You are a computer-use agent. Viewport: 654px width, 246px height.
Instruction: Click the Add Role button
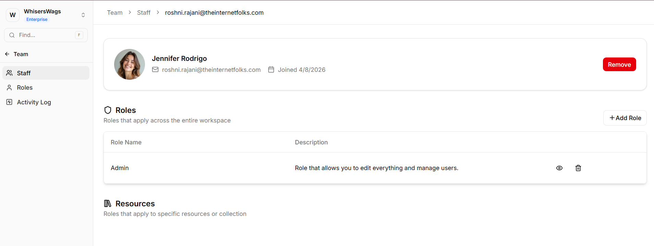(625, 118)
